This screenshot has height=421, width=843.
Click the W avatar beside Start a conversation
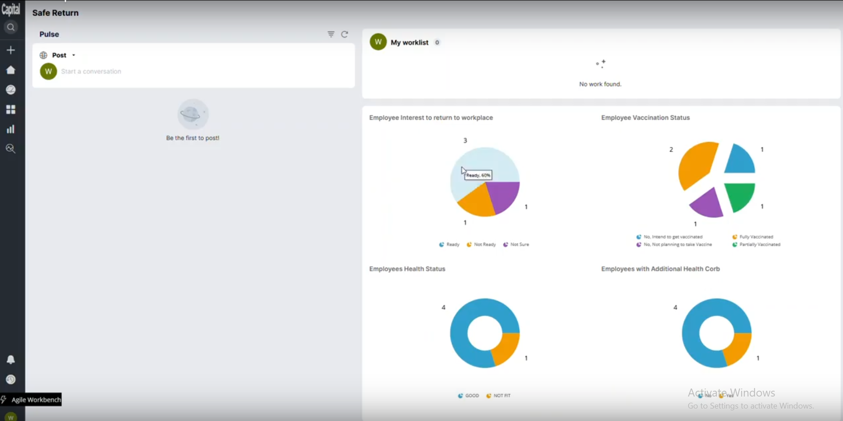click(48, 71)
